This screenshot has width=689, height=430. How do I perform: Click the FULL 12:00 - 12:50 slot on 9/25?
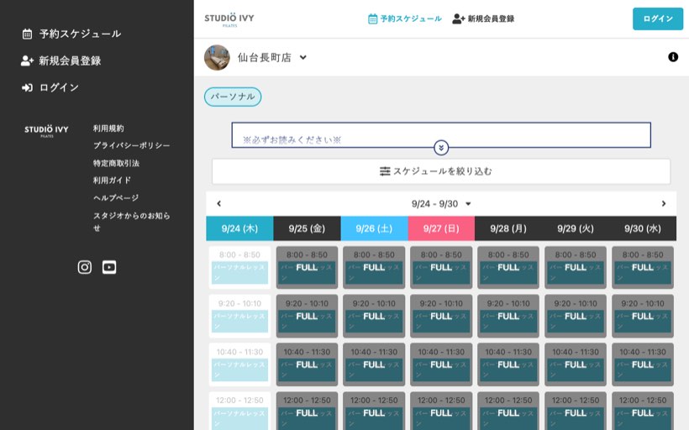[x=307, y=412]
